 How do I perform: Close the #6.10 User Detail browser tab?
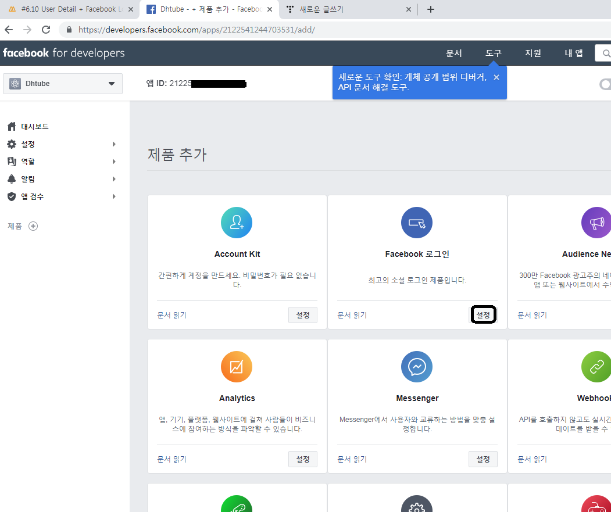pos(131,9)
